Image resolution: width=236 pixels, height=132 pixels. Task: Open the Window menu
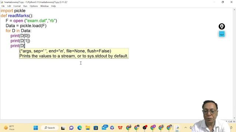[44, 6]
